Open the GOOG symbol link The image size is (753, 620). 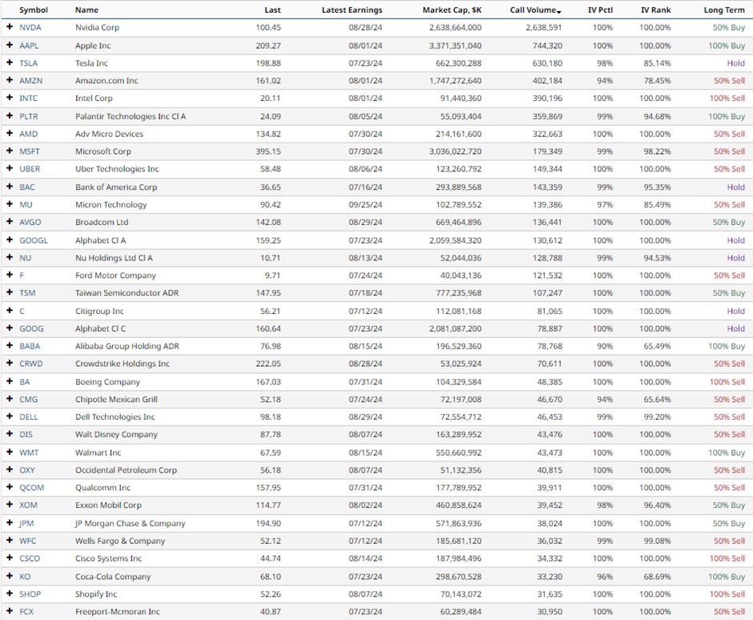tap(31, 328)
